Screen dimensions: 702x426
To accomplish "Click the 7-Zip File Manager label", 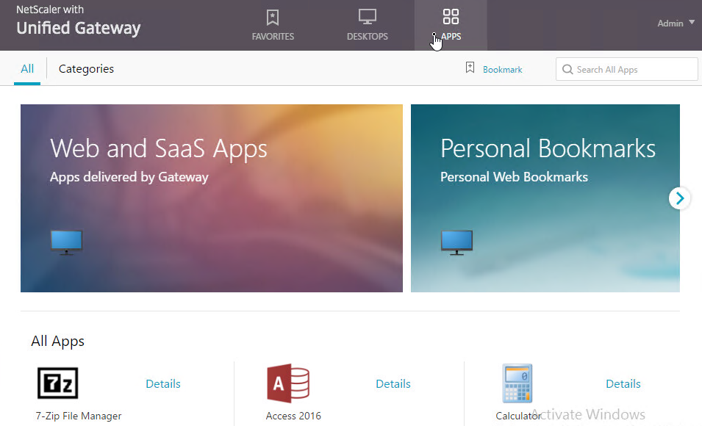I will [x=79, y=416].
